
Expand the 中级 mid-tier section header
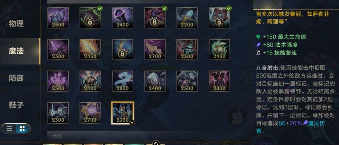(148, 136)
